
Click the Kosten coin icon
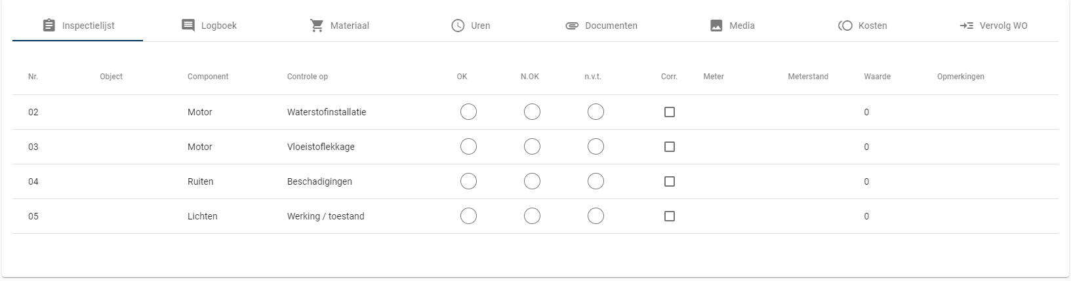pos(845,26)
